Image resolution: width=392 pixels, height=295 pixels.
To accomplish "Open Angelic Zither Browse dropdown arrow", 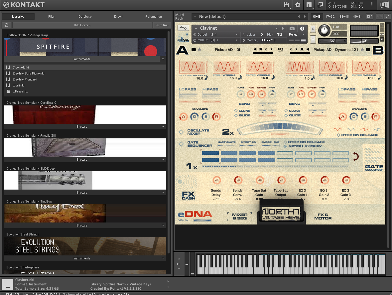I will (x=163, y=160).
